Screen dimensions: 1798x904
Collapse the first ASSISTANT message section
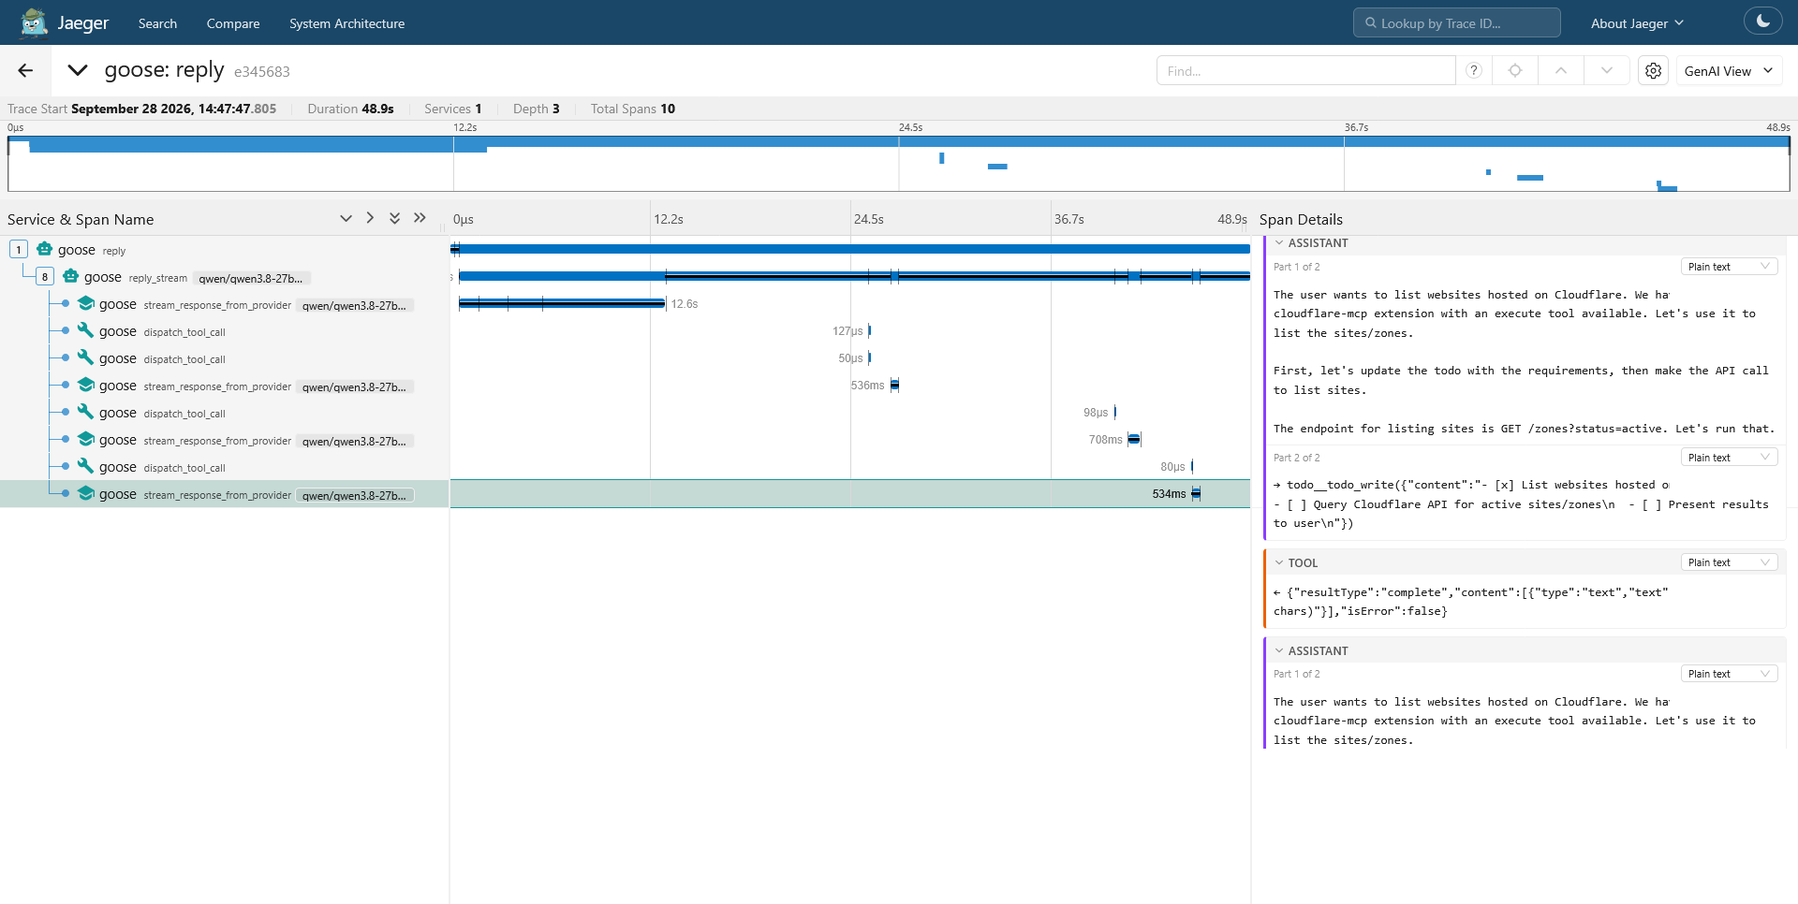pyautogui.click(x=1279, y=243)
